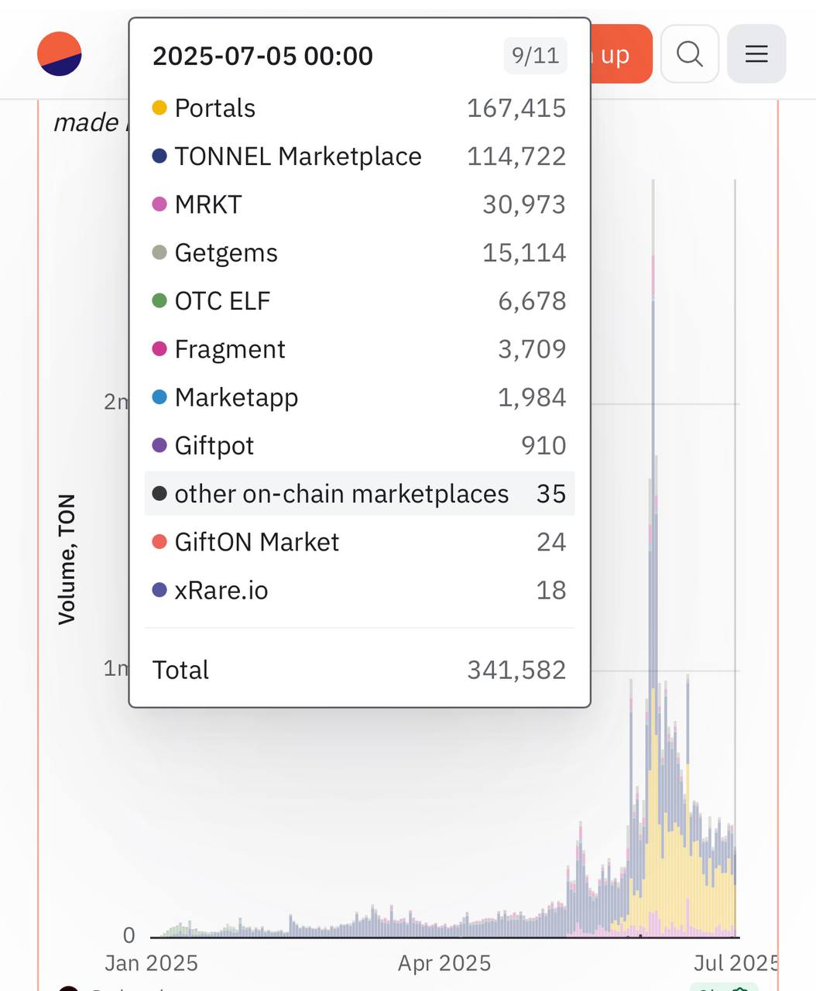Click the orange and navy site logo
The width and height of the screenshot is (816, 991).
tap(60, 54)
